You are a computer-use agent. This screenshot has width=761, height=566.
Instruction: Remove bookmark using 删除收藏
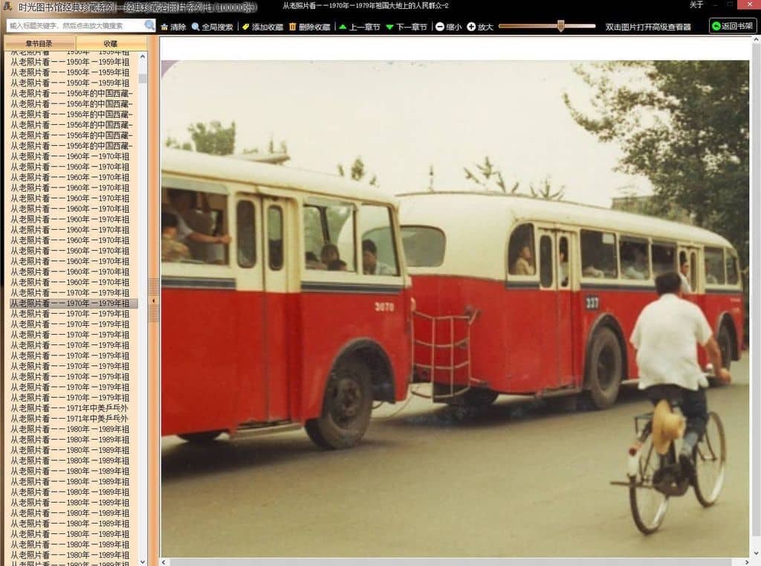point(309,27)
